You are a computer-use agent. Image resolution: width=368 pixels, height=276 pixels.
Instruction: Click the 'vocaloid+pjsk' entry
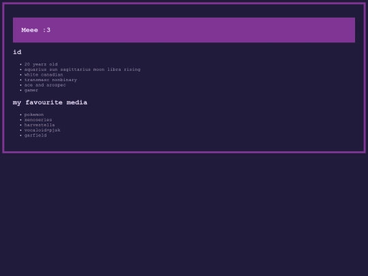42,130
